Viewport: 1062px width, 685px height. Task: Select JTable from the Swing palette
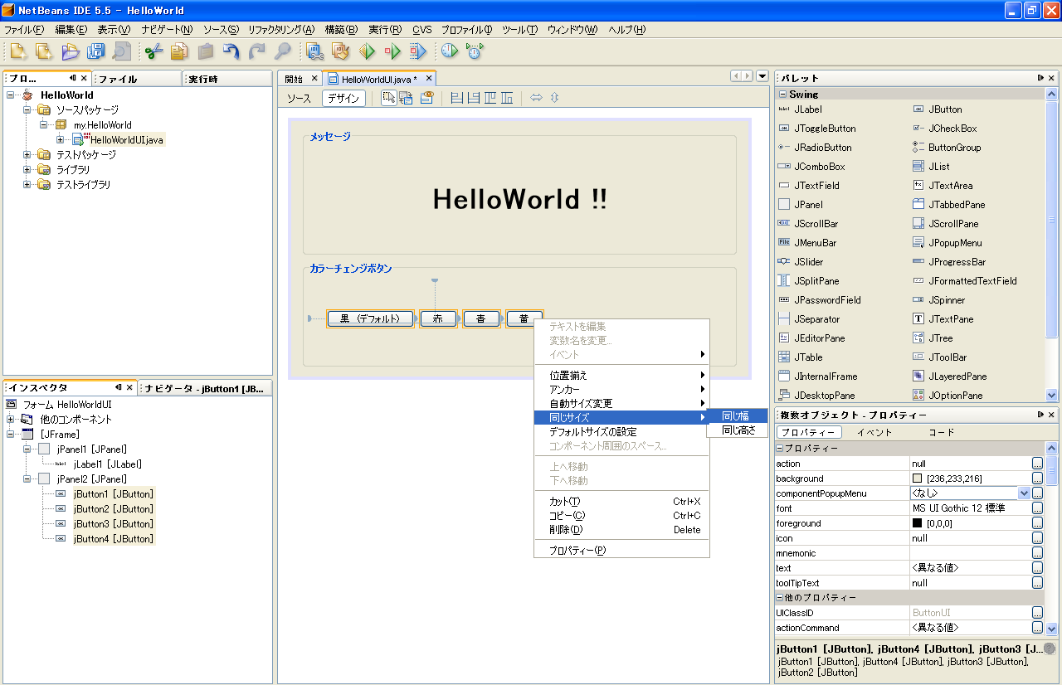click(808, 357)
